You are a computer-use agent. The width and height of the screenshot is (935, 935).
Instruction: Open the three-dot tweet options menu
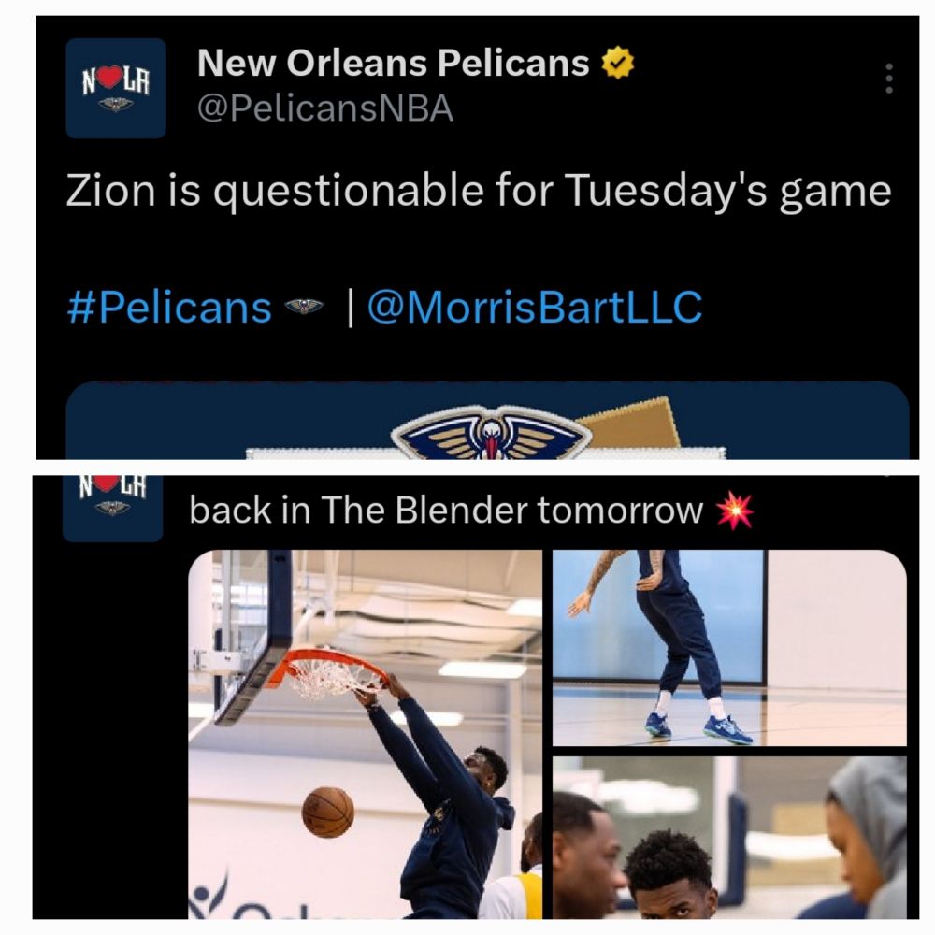[889, 79]
